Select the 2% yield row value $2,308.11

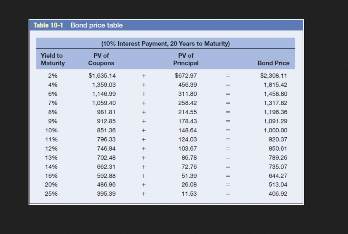tap(274, 75)
